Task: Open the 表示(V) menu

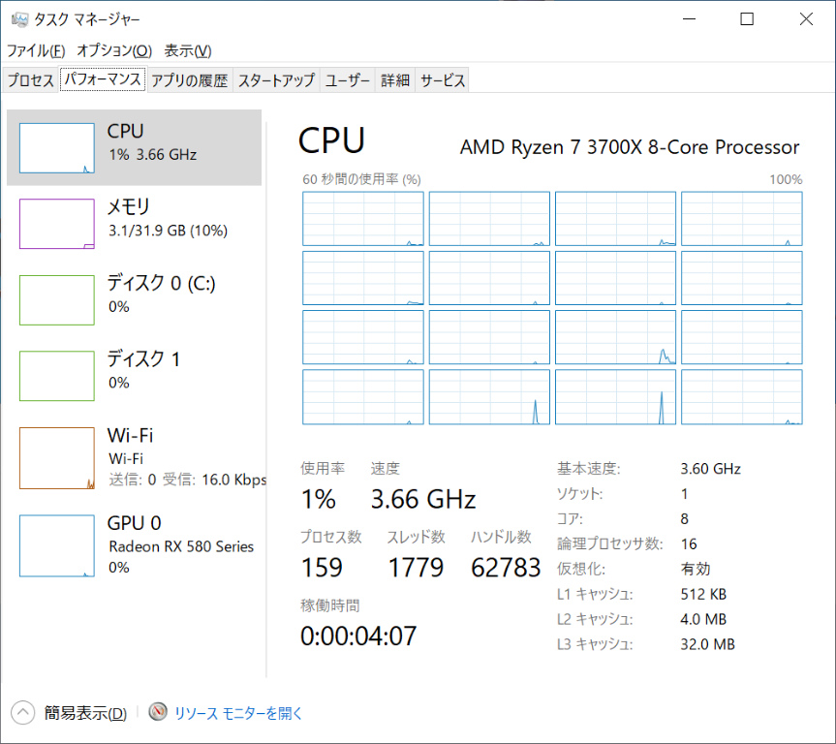Action: point(188,50)
